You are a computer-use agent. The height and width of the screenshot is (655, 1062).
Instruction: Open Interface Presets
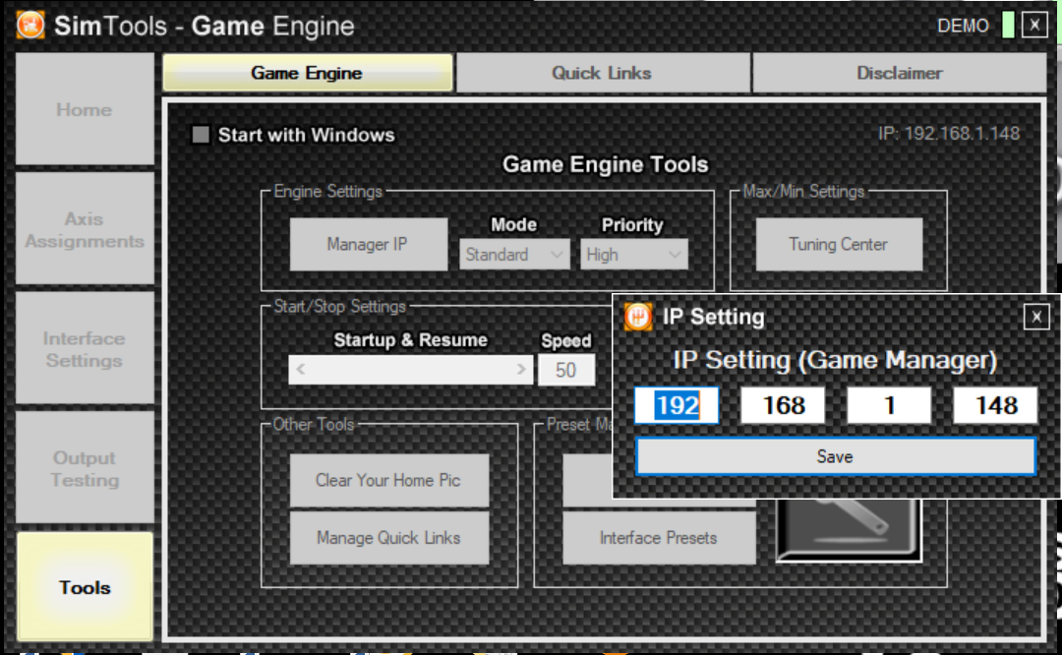[658, 538]
